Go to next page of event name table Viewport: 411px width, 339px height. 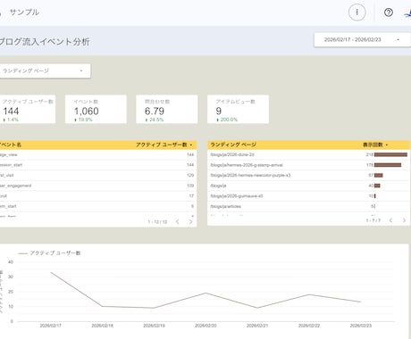click(190, 221)
